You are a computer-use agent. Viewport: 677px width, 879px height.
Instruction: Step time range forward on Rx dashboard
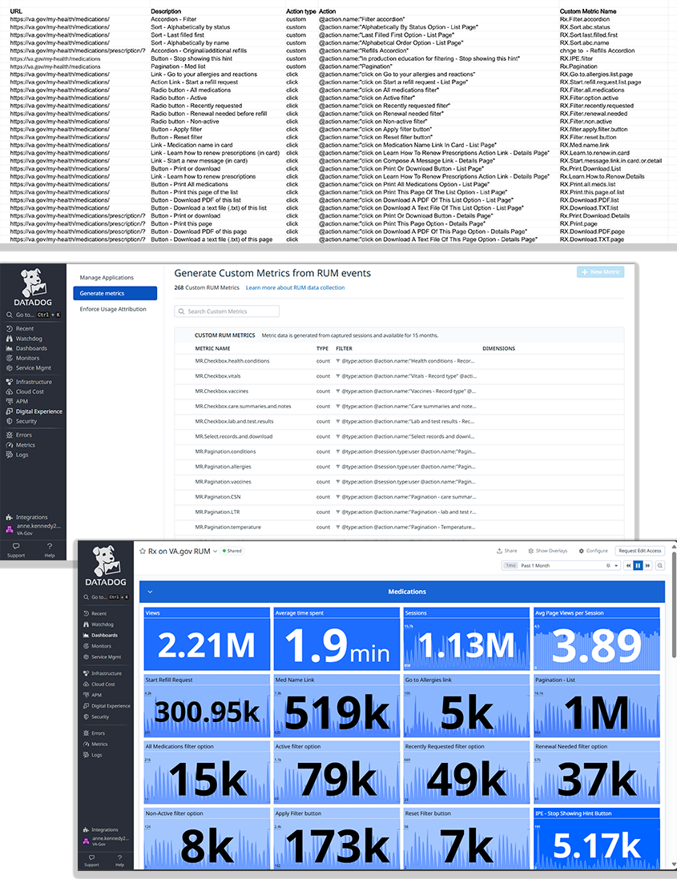(x=647, y=566)
